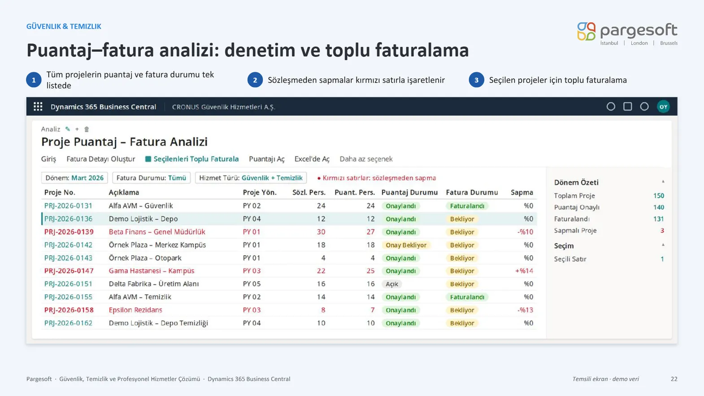Click the square icon in the top bar
704x396 pixels.
(627, 107)
